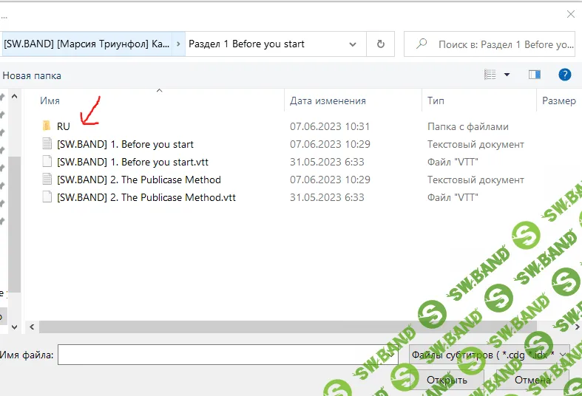The width and height of the screenshot is (582, 396).
Task: Click the Новая папка button
Action: [32, 75]
